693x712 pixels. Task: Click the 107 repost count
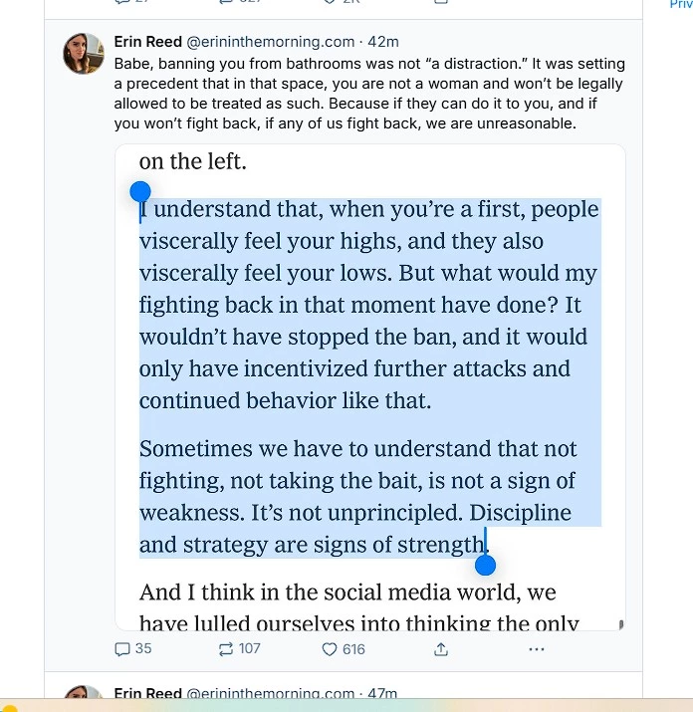coord(250,649)
